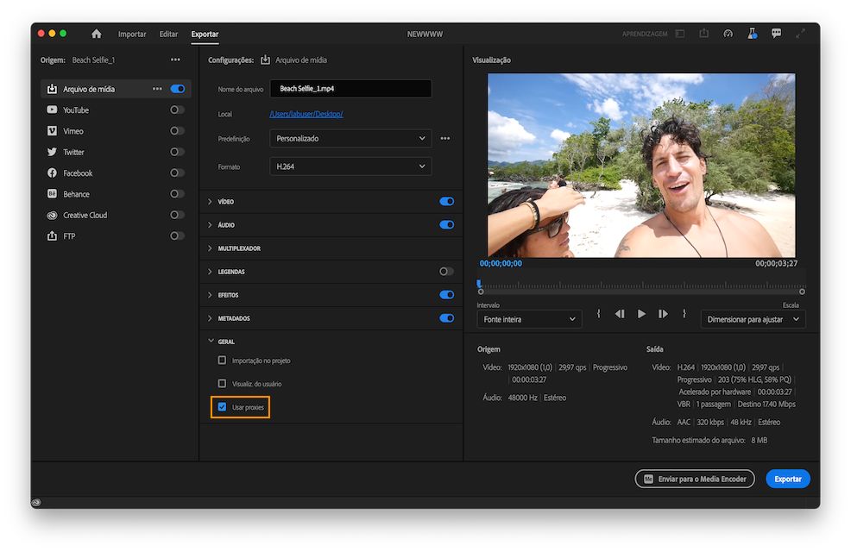Open the Intervalo dropdown set to Fonte inteira
851x552 pixels.
pyautogui.click(x=529, y=318)
